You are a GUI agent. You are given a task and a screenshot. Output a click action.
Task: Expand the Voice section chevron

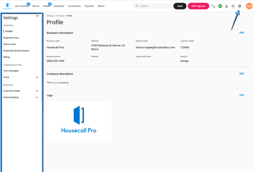point(37,77)
